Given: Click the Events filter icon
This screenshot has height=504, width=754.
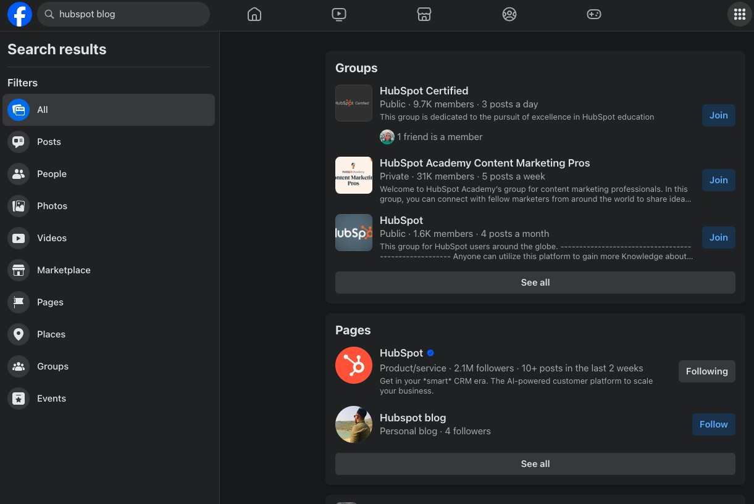Looking at the screenshot, I should [19, 399].
